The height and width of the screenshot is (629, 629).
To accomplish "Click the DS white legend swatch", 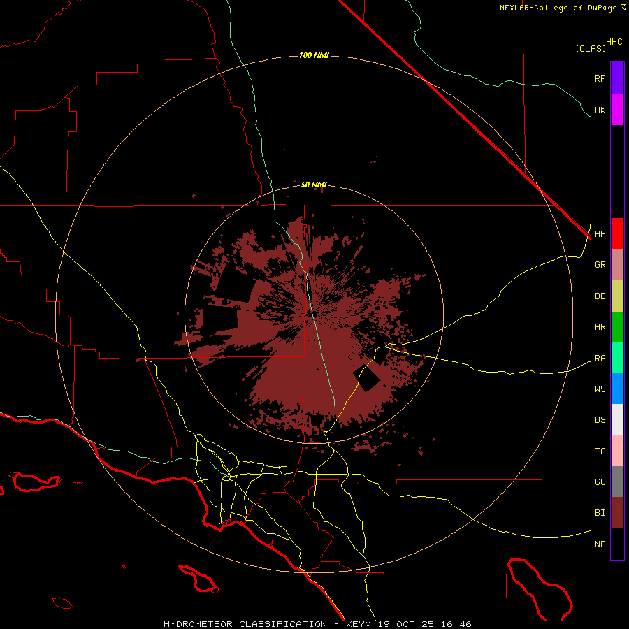I will (617, 419).
